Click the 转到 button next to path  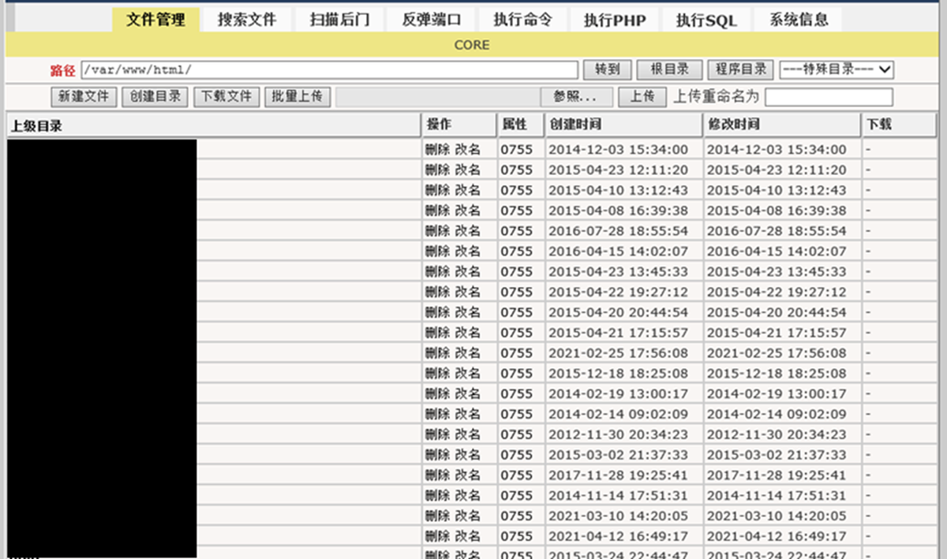pos(608,69)
